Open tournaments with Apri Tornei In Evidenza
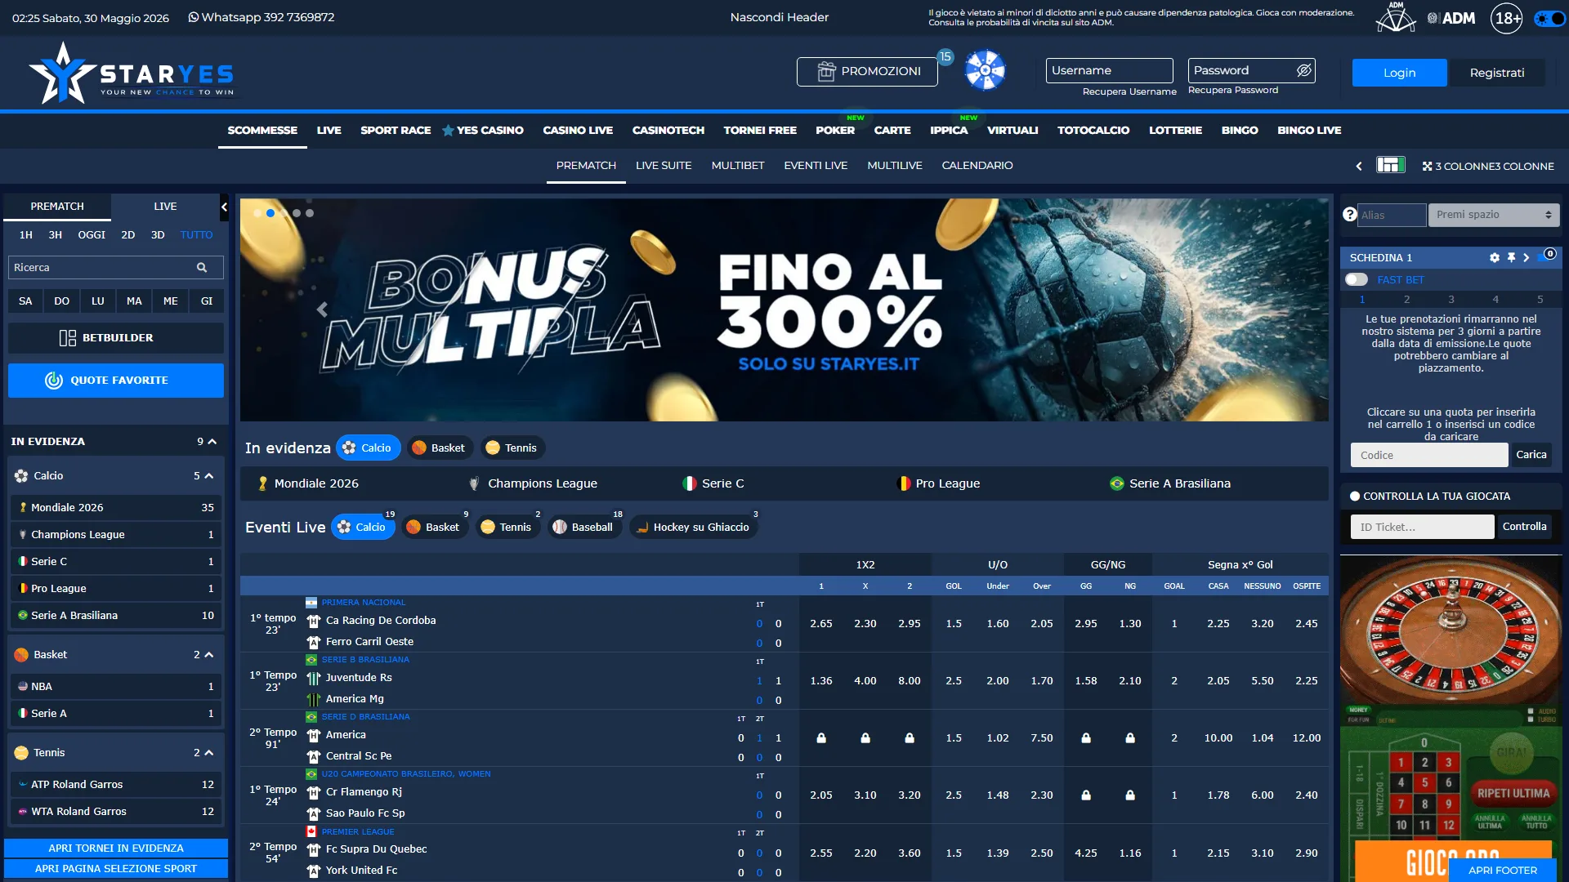This screenshot has width=1569, height=882. coord(116,848)
